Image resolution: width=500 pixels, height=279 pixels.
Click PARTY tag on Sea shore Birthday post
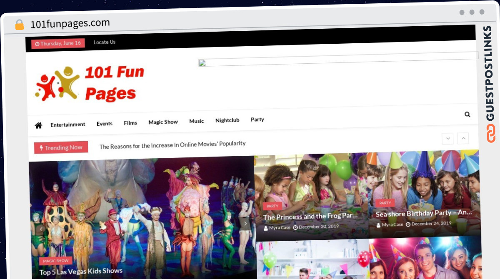pos(385,203)
